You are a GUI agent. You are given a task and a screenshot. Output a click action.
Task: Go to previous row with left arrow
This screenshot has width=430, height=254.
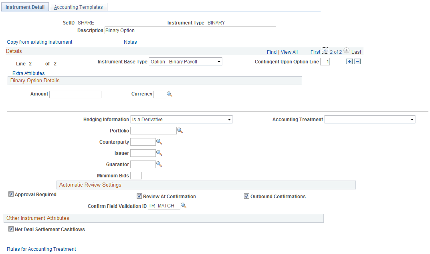pos(325,51)
